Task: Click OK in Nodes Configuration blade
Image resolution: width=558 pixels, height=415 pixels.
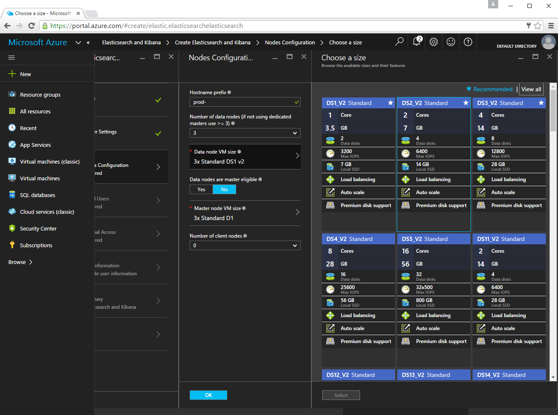Action: (x=208, y=395)
